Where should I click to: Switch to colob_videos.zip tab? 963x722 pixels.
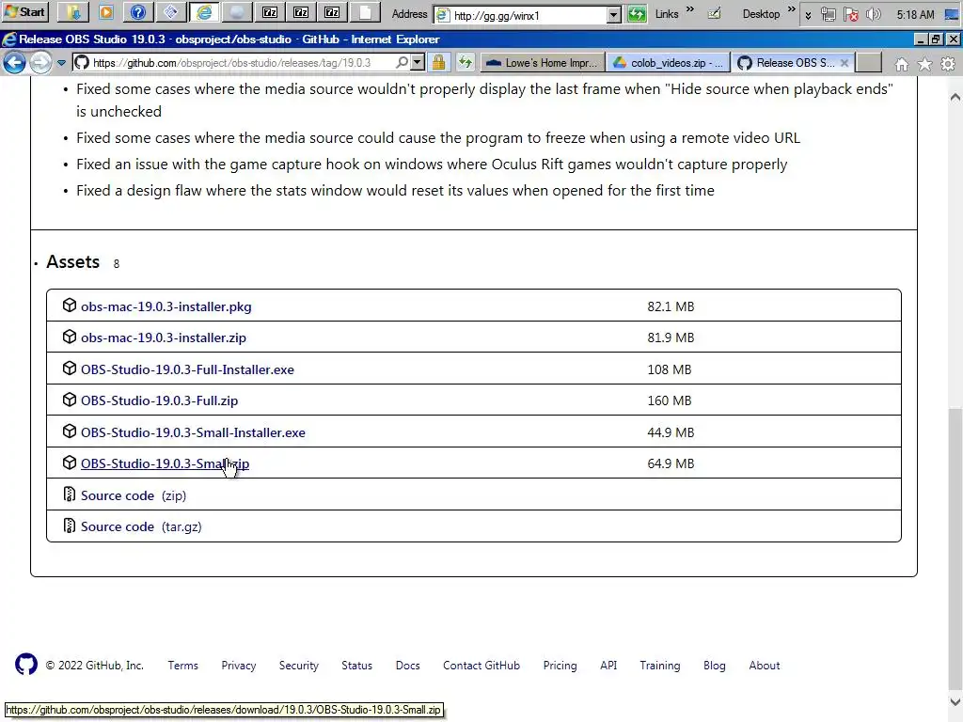(669, 63)
